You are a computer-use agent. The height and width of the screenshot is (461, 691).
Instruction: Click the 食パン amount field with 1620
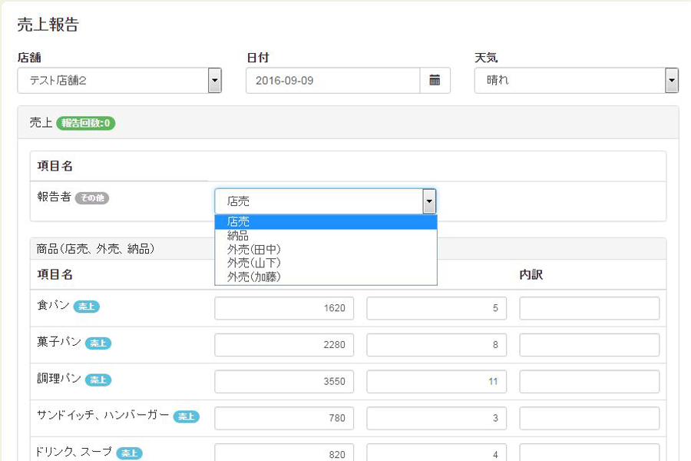click(x=284, y=308)
